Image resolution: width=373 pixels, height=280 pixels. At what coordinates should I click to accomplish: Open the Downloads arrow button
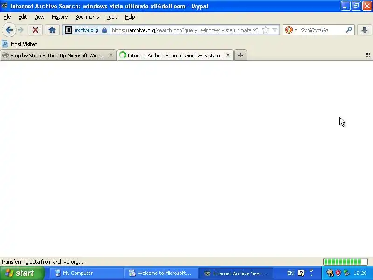pos(365,30)
